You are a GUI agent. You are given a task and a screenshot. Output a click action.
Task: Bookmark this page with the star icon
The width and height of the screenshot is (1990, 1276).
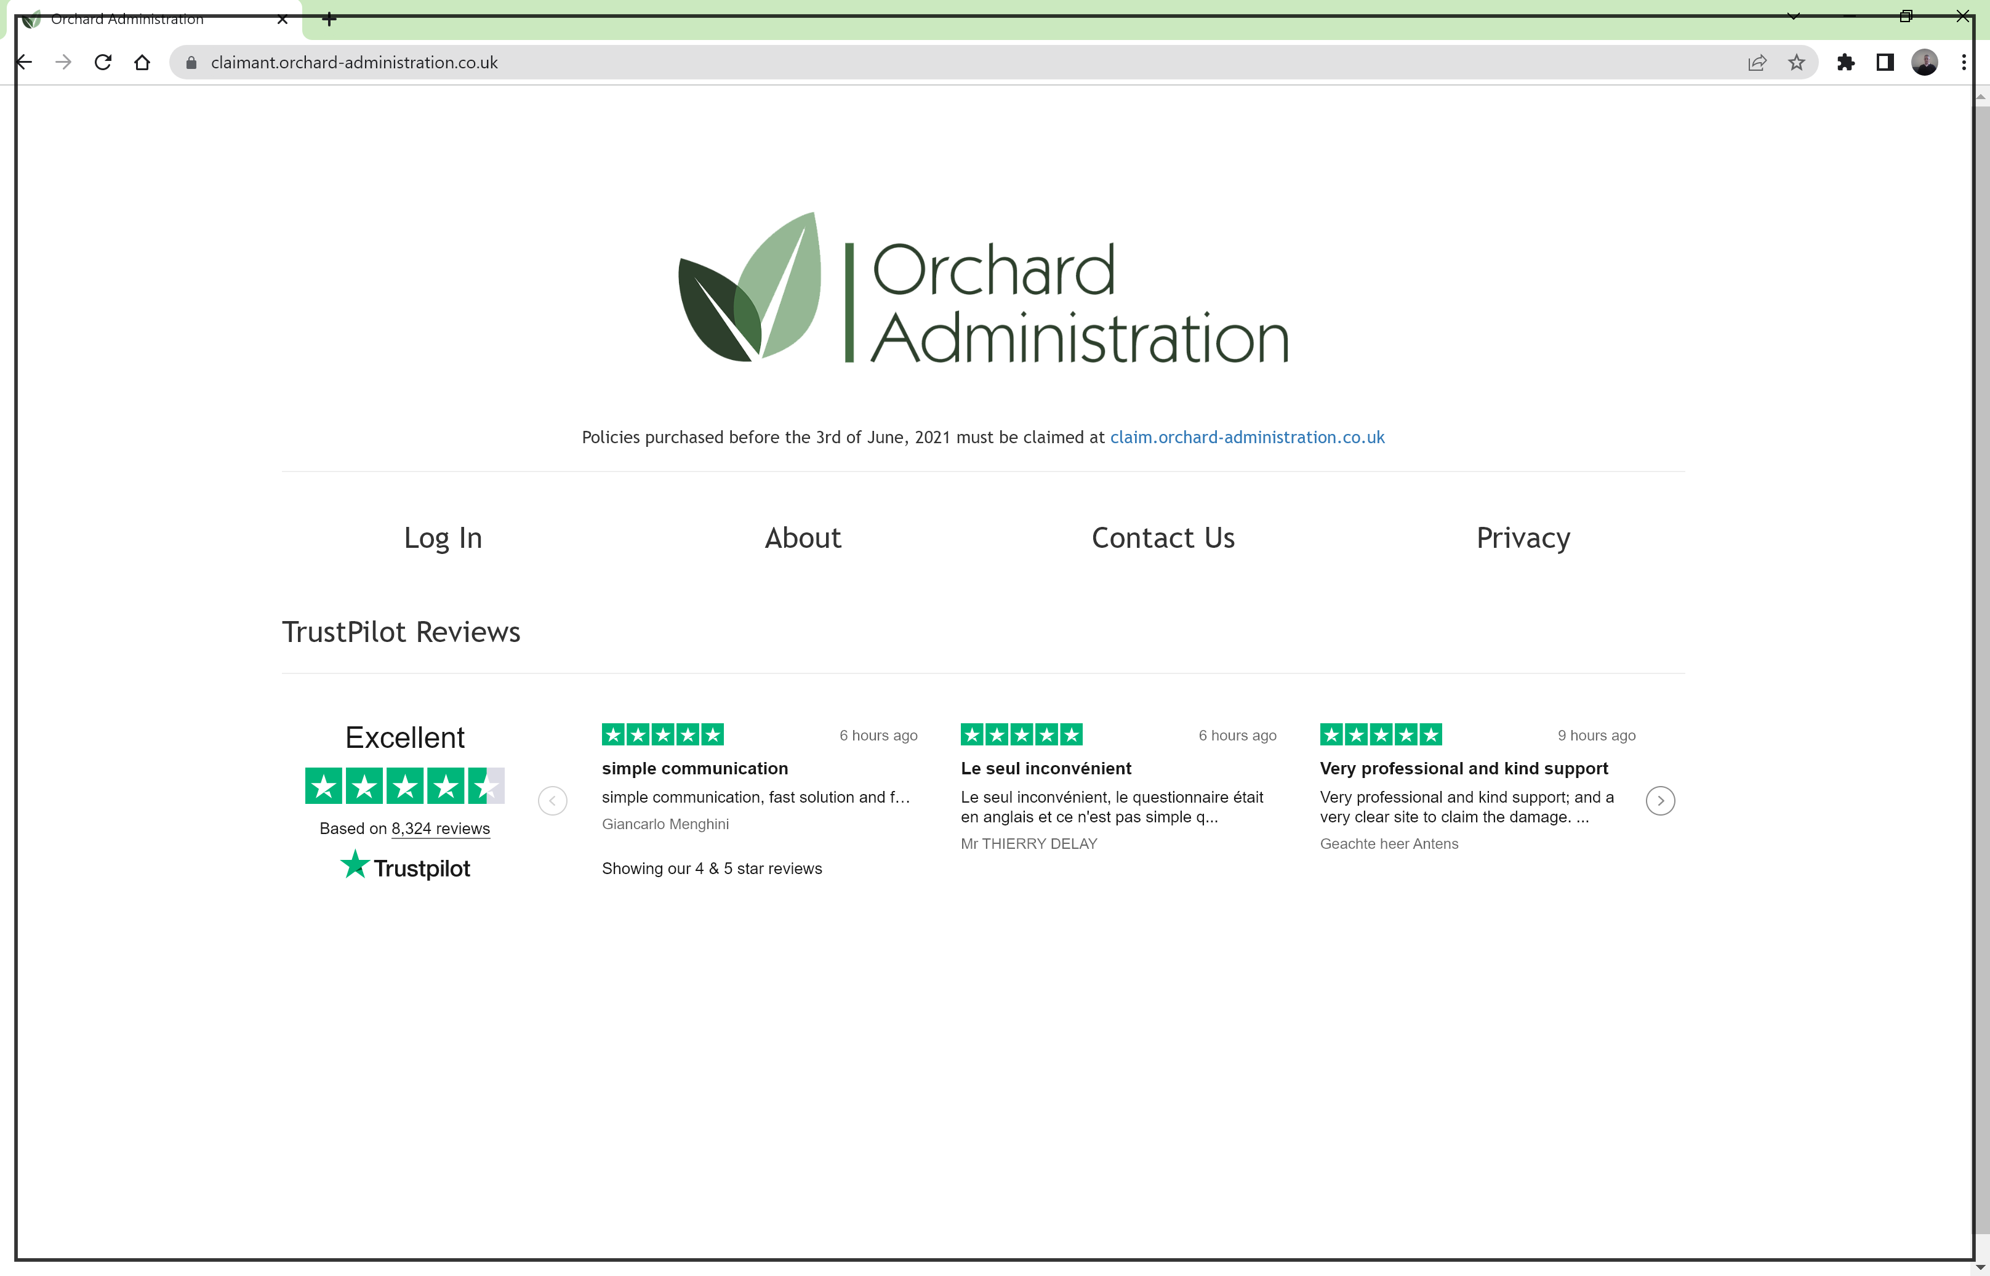1796,62
